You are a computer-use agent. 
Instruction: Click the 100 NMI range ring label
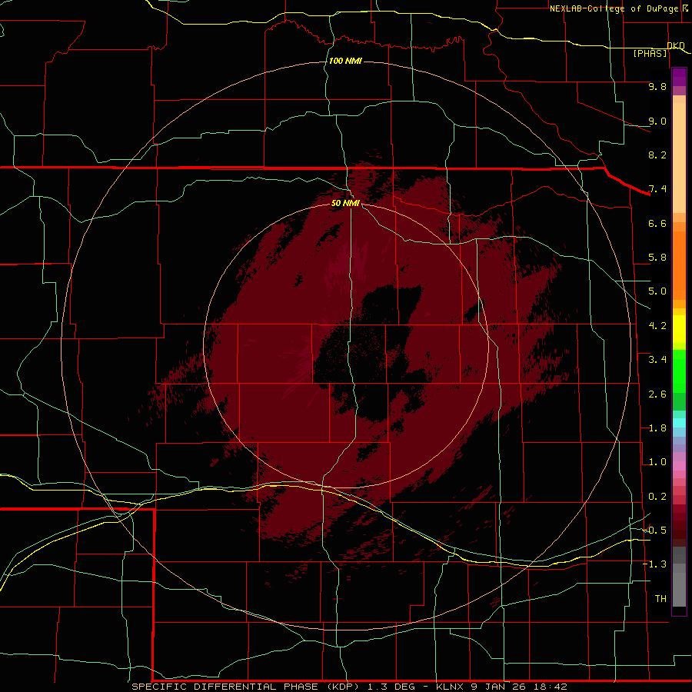pos(345,61)
